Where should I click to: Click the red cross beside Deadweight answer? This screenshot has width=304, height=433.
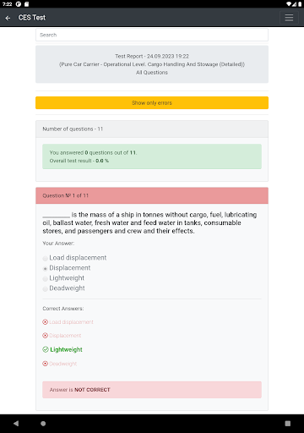(x=45, y=364)
